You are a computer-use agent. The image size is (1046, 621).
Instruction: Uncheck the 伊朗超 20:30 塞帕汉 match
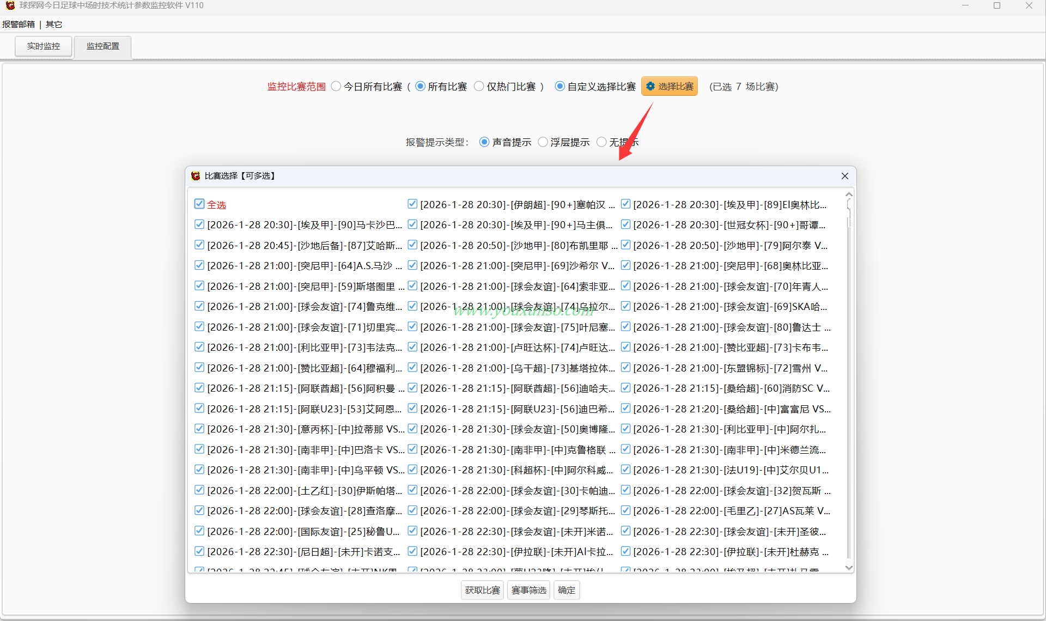pos(412,204)
